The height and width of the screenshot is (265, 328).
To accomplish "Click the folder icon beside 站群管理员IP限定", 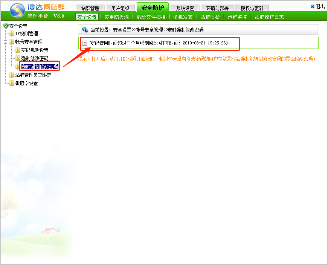I will tap(12, 75).
